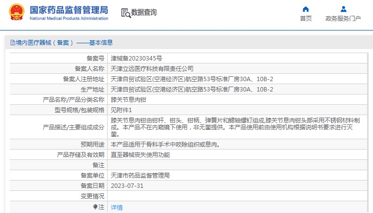The height and width of the screenshot is (213, 373).
Task: Select the value 津械备20230345号
Action: coord(136,59)
